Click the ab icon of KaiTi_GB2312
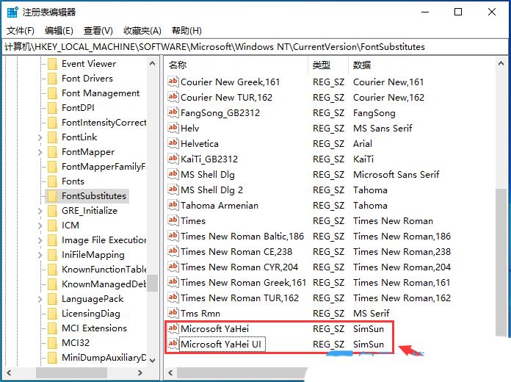This screenshot has height=382, width=511. (173, 159)
